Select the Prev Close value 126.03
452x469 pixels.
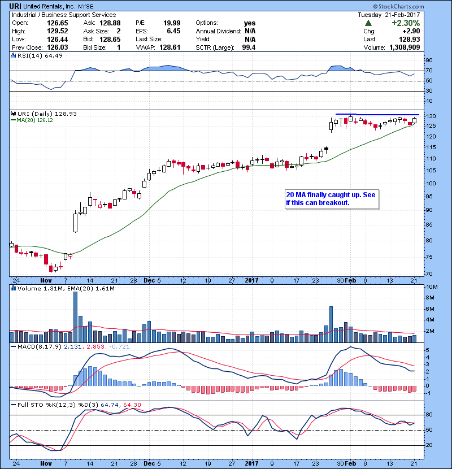click(x=58, y=47)
